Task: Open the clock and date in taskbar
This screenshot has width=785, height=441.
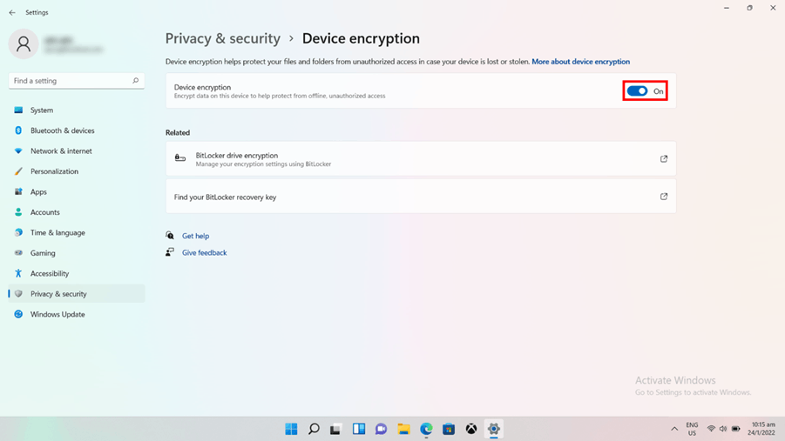Action: tap(762, 429)
